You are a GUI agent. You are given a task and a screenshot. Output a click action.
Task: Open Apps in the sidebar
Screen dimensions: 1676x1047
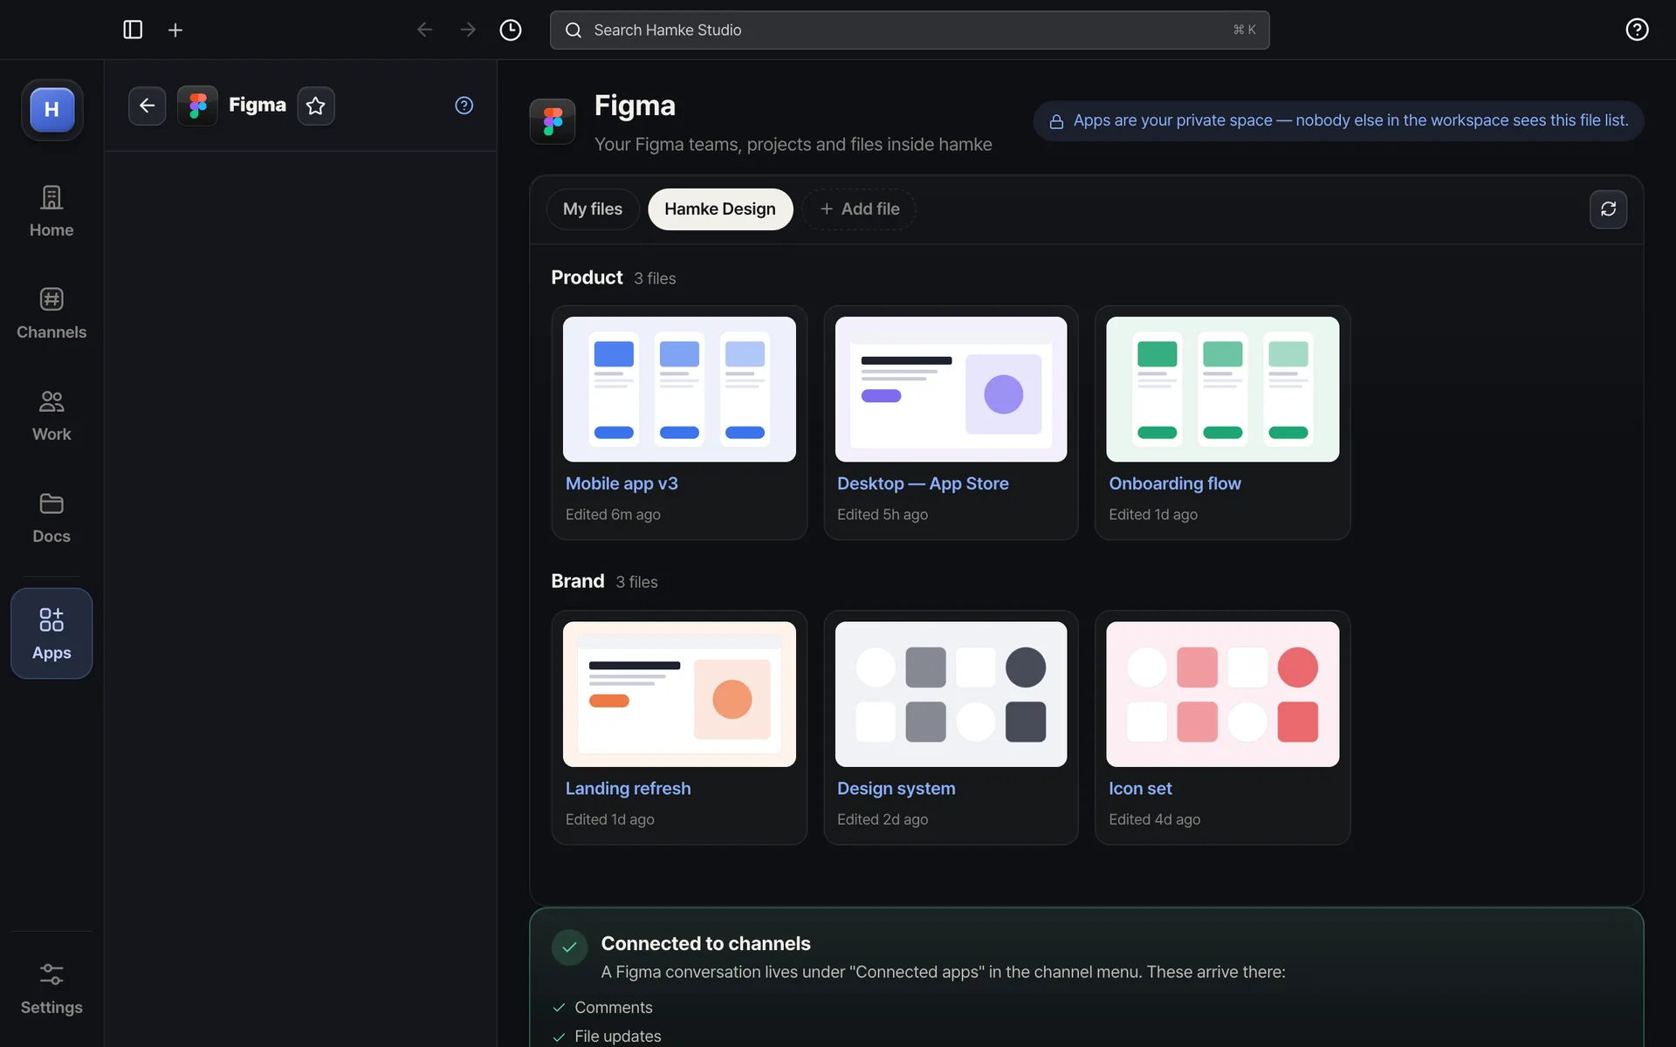pyautogui.click(x=52, y=633)
